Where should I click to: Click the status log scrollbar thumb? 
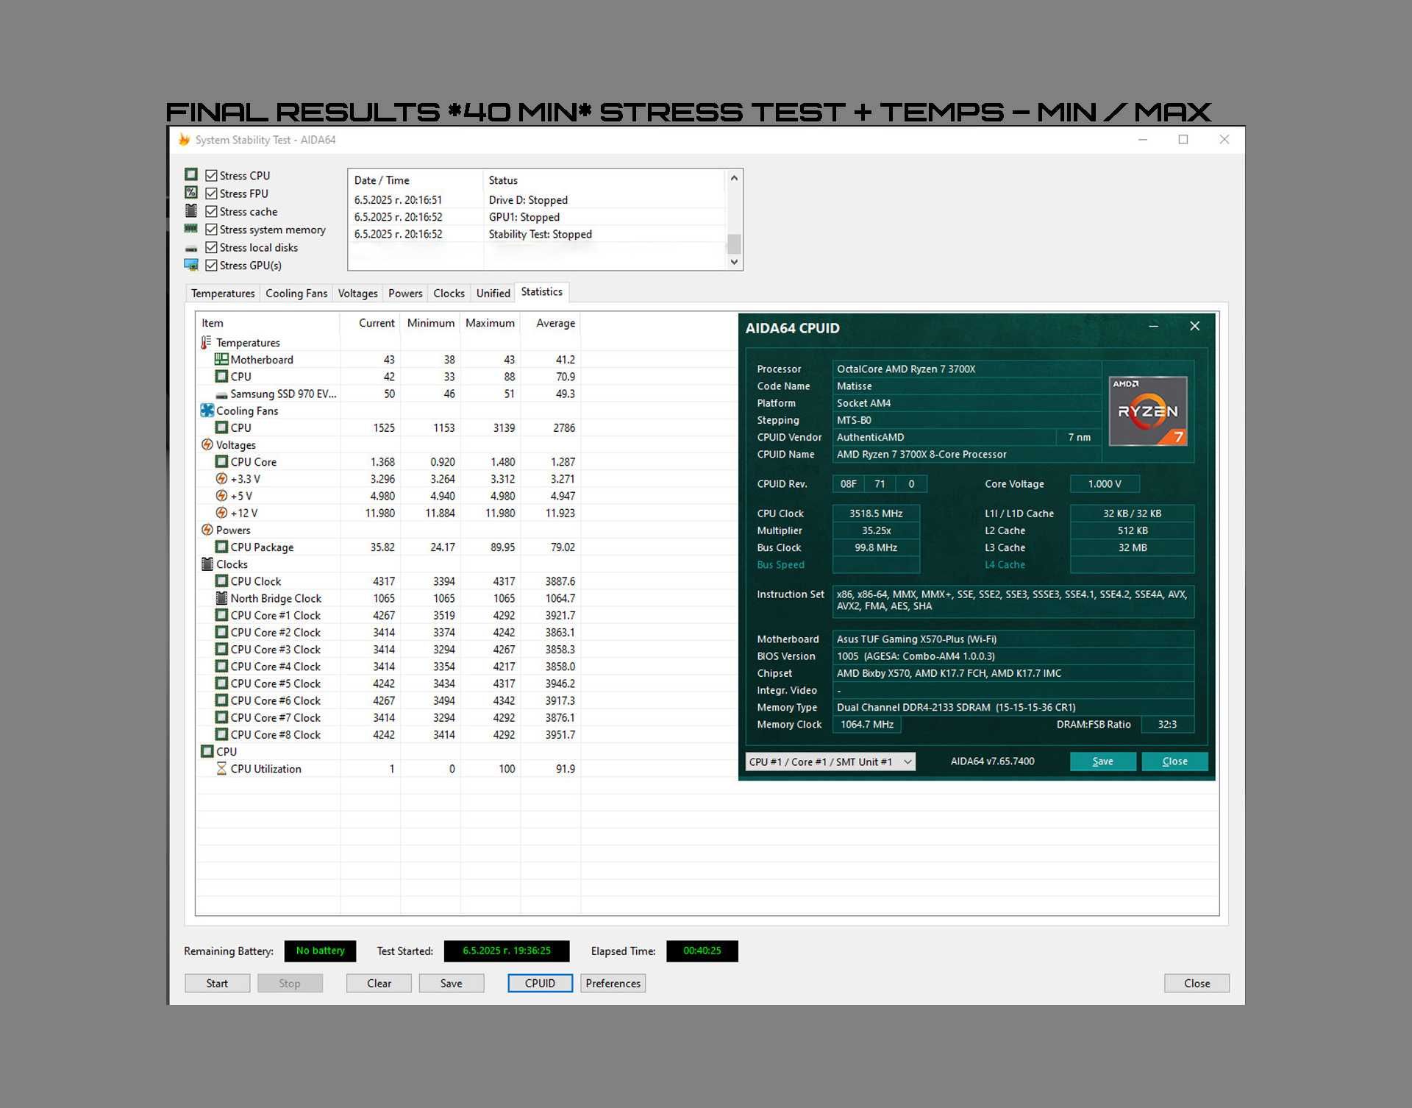[733, 244]
